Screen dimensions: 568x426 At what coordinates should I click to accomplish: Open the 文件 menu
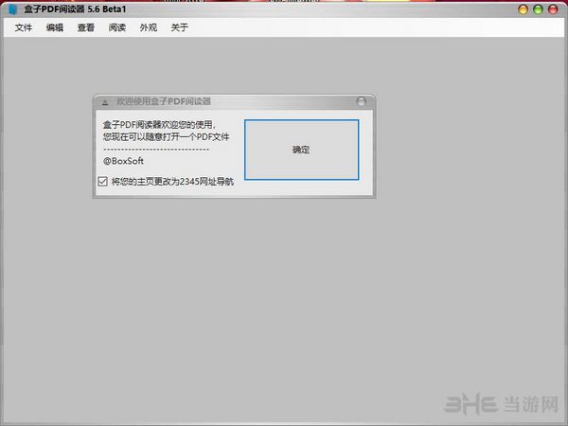coord(24,27)
